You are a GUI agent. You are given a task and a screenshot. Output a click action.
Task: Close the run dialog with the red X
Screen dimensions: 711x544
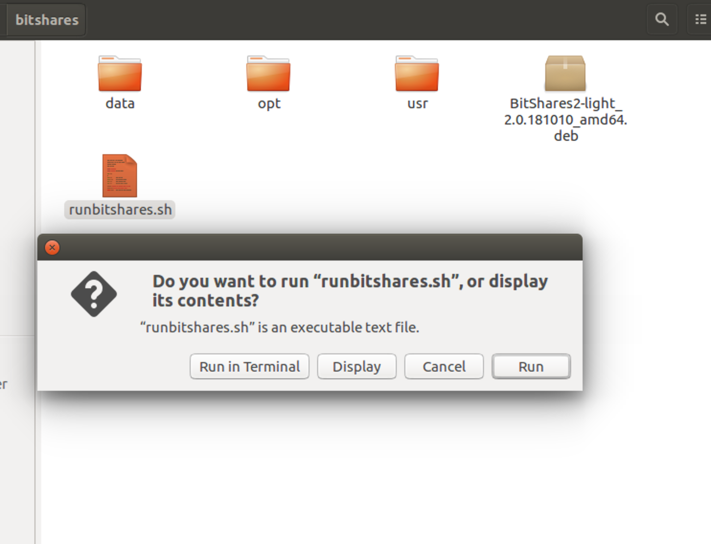[52, 248]
